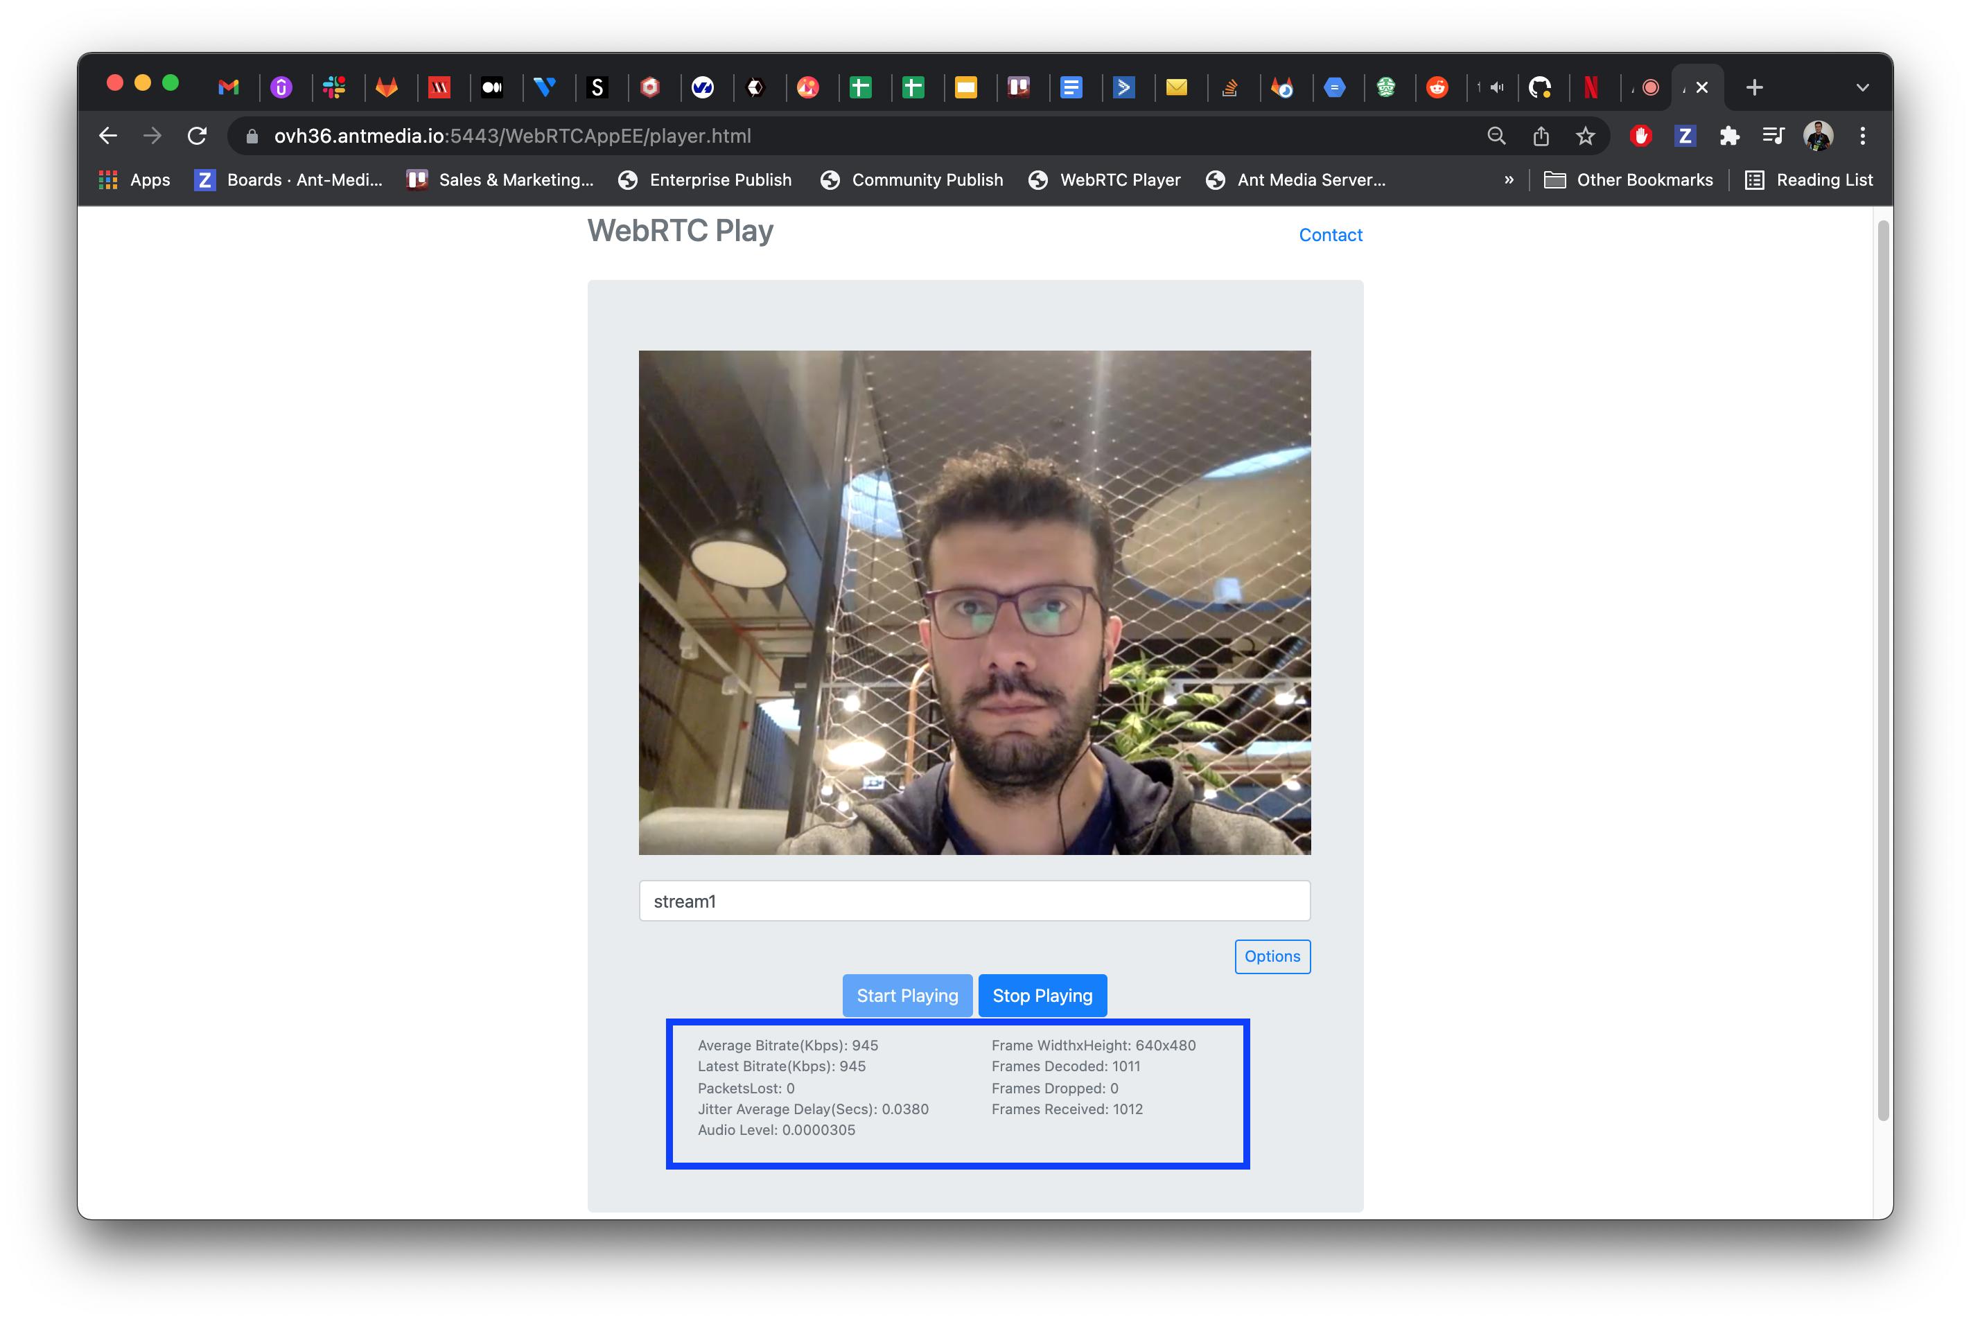Toggle the Options button

click(x=1272, y=956)
